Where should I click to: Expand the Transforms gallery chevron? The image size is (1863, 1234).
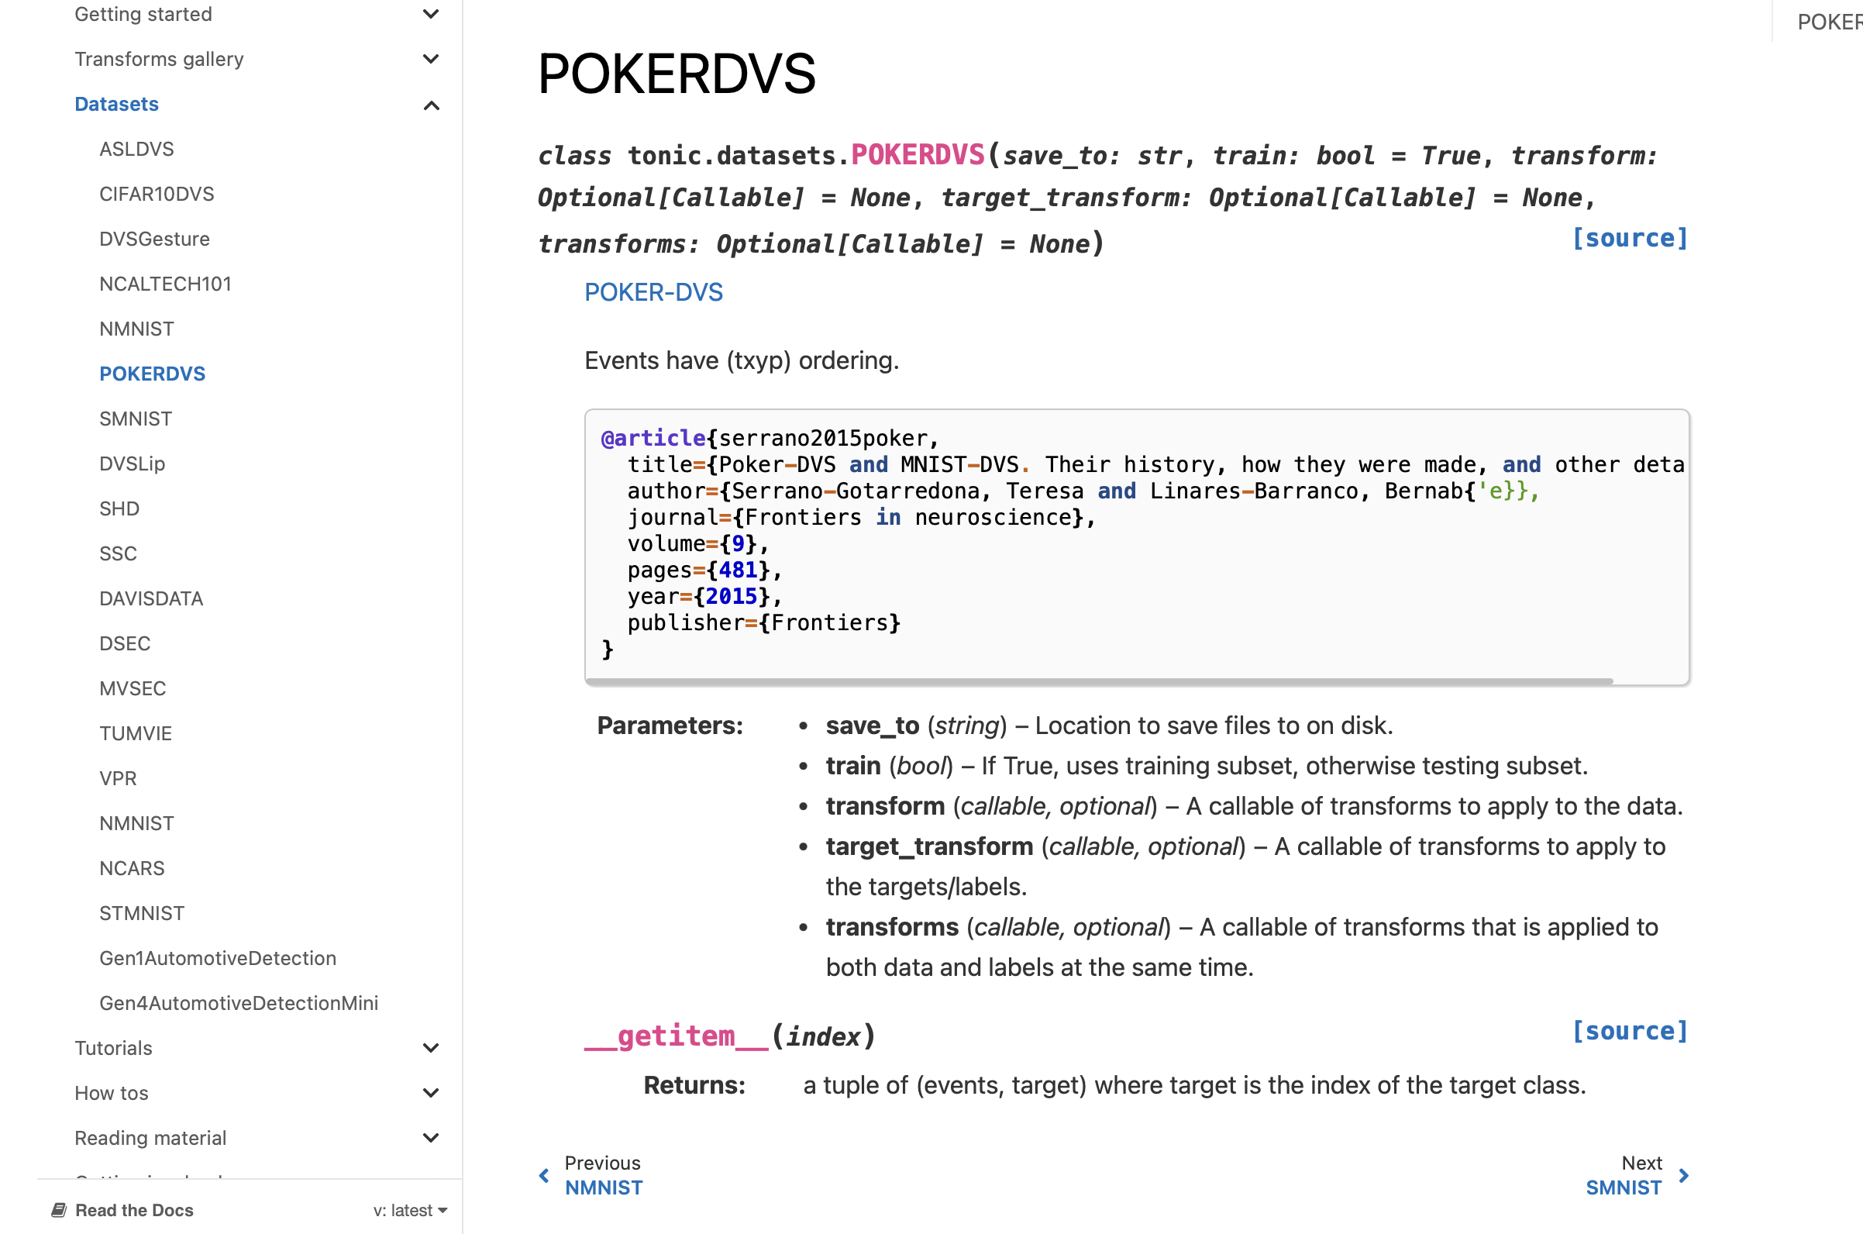point(430,59)
